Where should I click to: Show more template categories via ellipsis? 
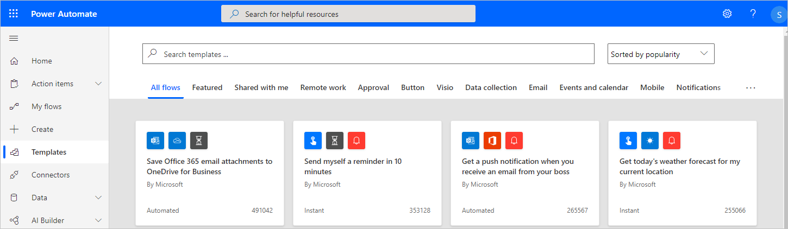751,87
